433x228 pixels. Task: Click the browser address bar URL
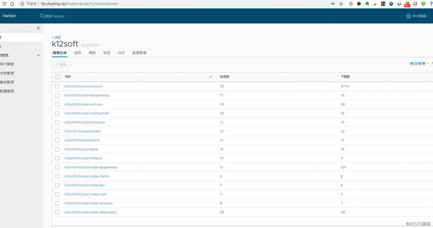pos(80,4)
